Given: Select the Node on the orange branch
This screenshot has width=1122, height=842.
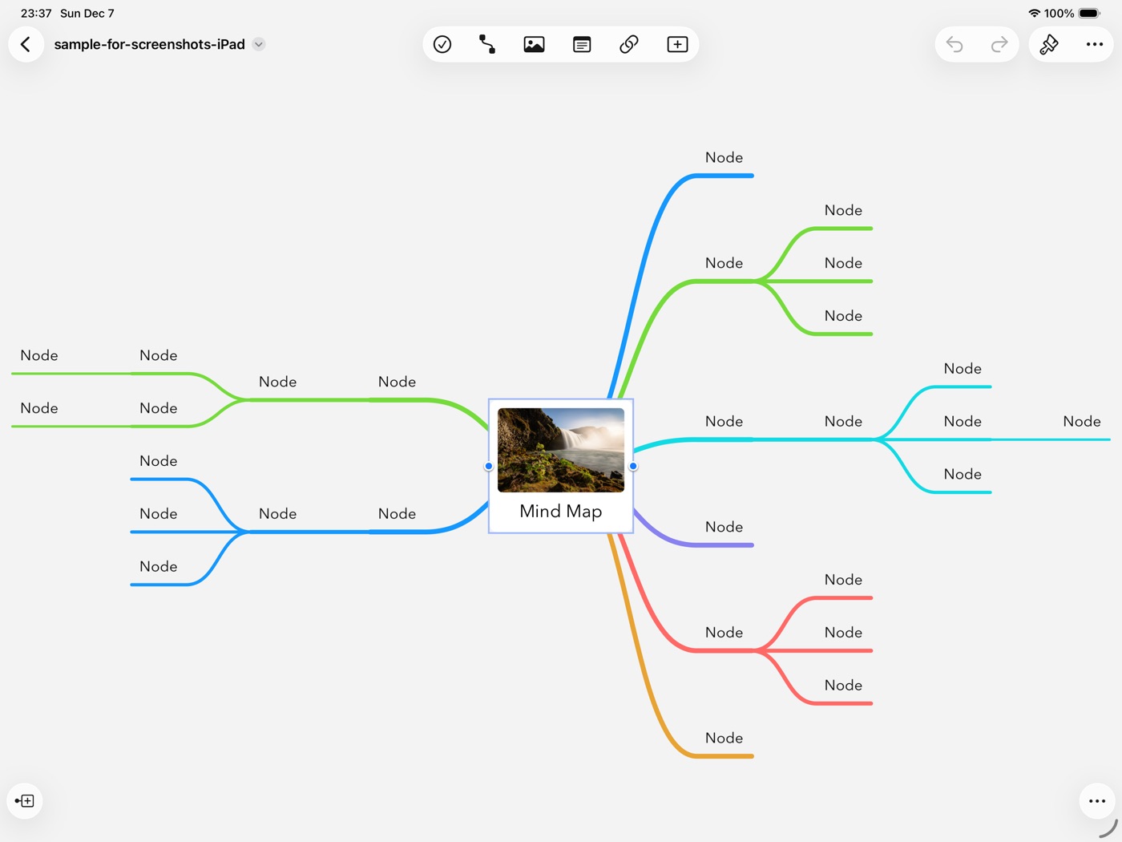Looking at the screenshot, I should 724,738.
